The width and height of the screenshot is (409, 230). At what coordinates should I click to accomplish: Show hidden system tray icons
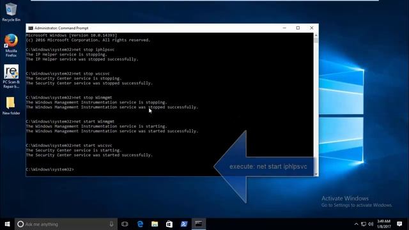tap(356, 224)
